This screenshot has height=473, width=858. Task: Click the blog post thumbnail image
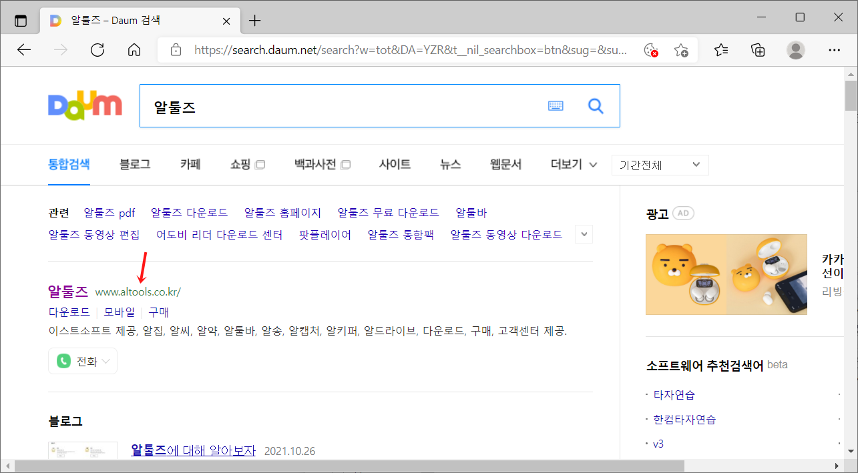[83, 450]
